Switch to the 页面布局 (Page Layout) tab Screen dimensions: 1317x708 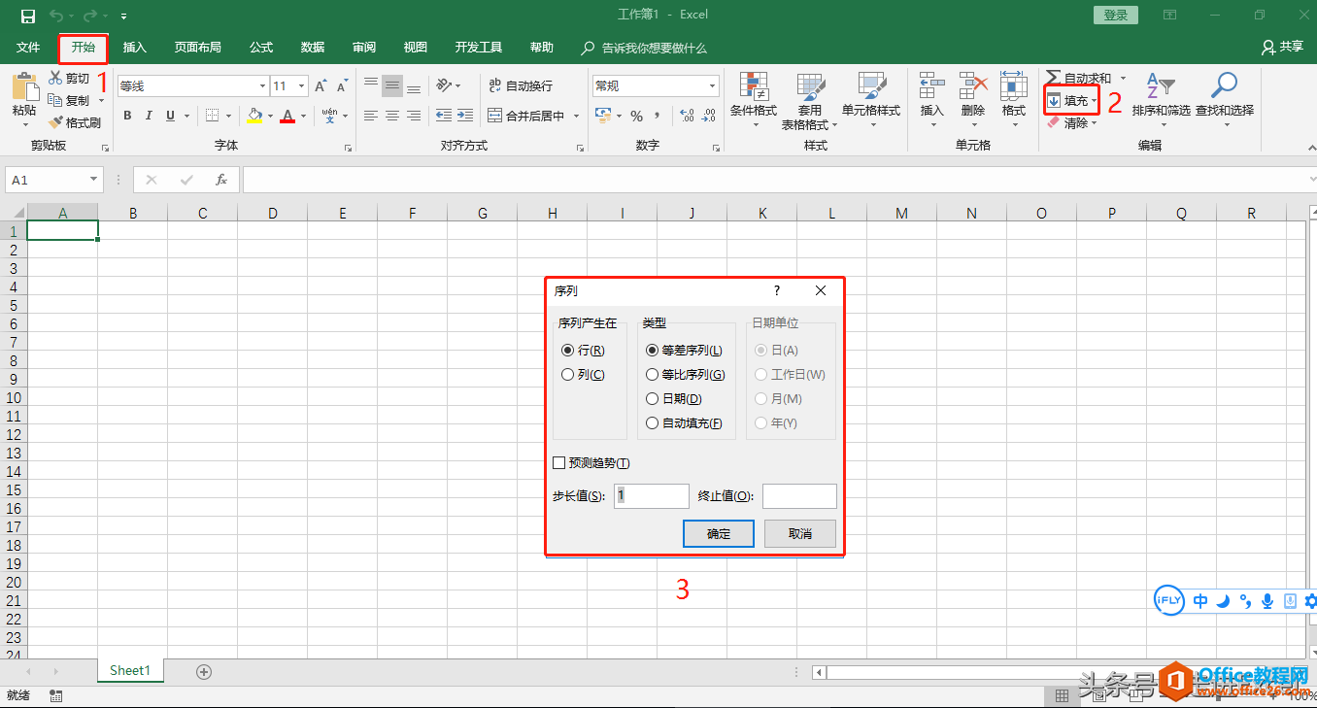point(198,47)
